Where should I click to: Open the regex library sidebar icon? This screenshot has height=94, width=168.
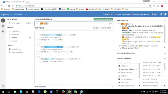(3, 26)
